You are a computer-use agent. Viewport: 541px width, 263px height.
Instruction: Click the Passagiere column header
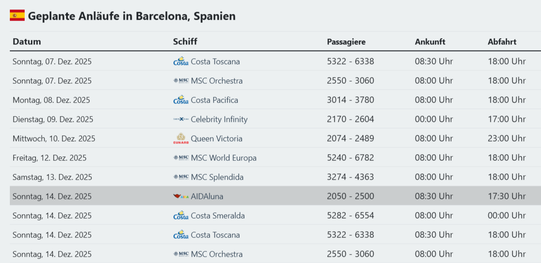coord(346,42)
